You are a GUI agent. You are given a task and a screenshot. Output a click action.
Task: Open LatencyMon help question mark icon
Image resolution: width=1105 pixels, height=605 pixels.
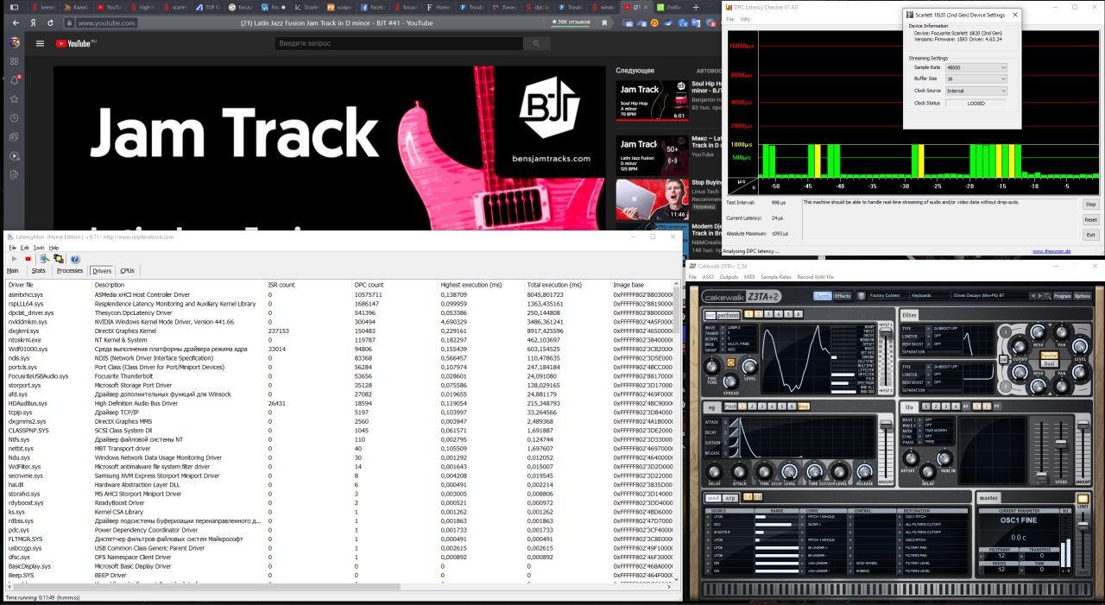click(x=75, y=259)
